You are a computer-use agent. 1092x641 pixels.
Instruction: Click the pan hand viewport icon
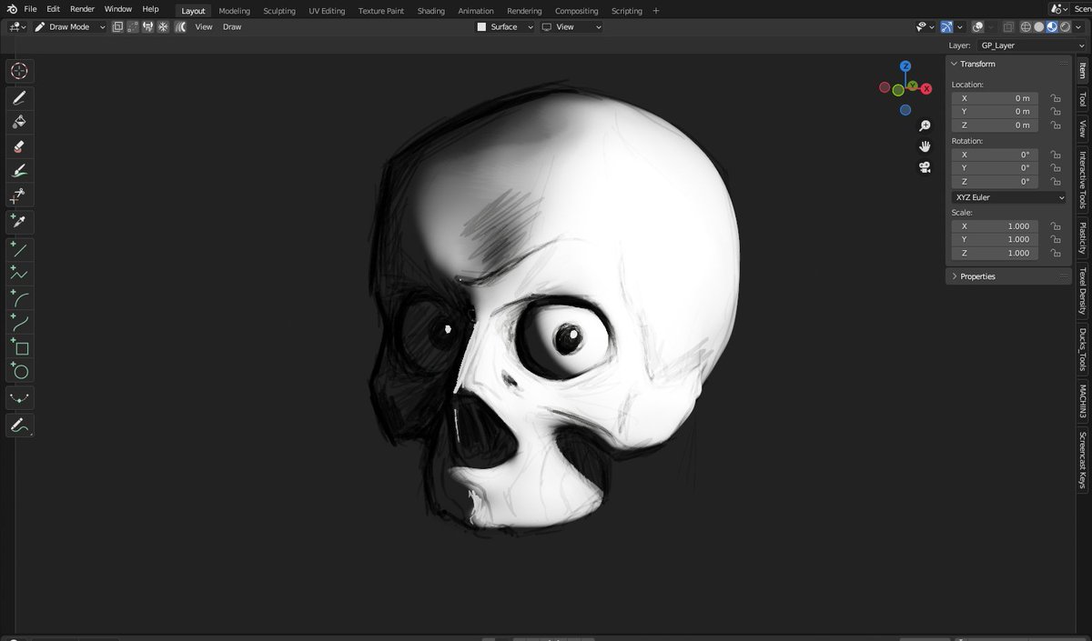[925, 146]
